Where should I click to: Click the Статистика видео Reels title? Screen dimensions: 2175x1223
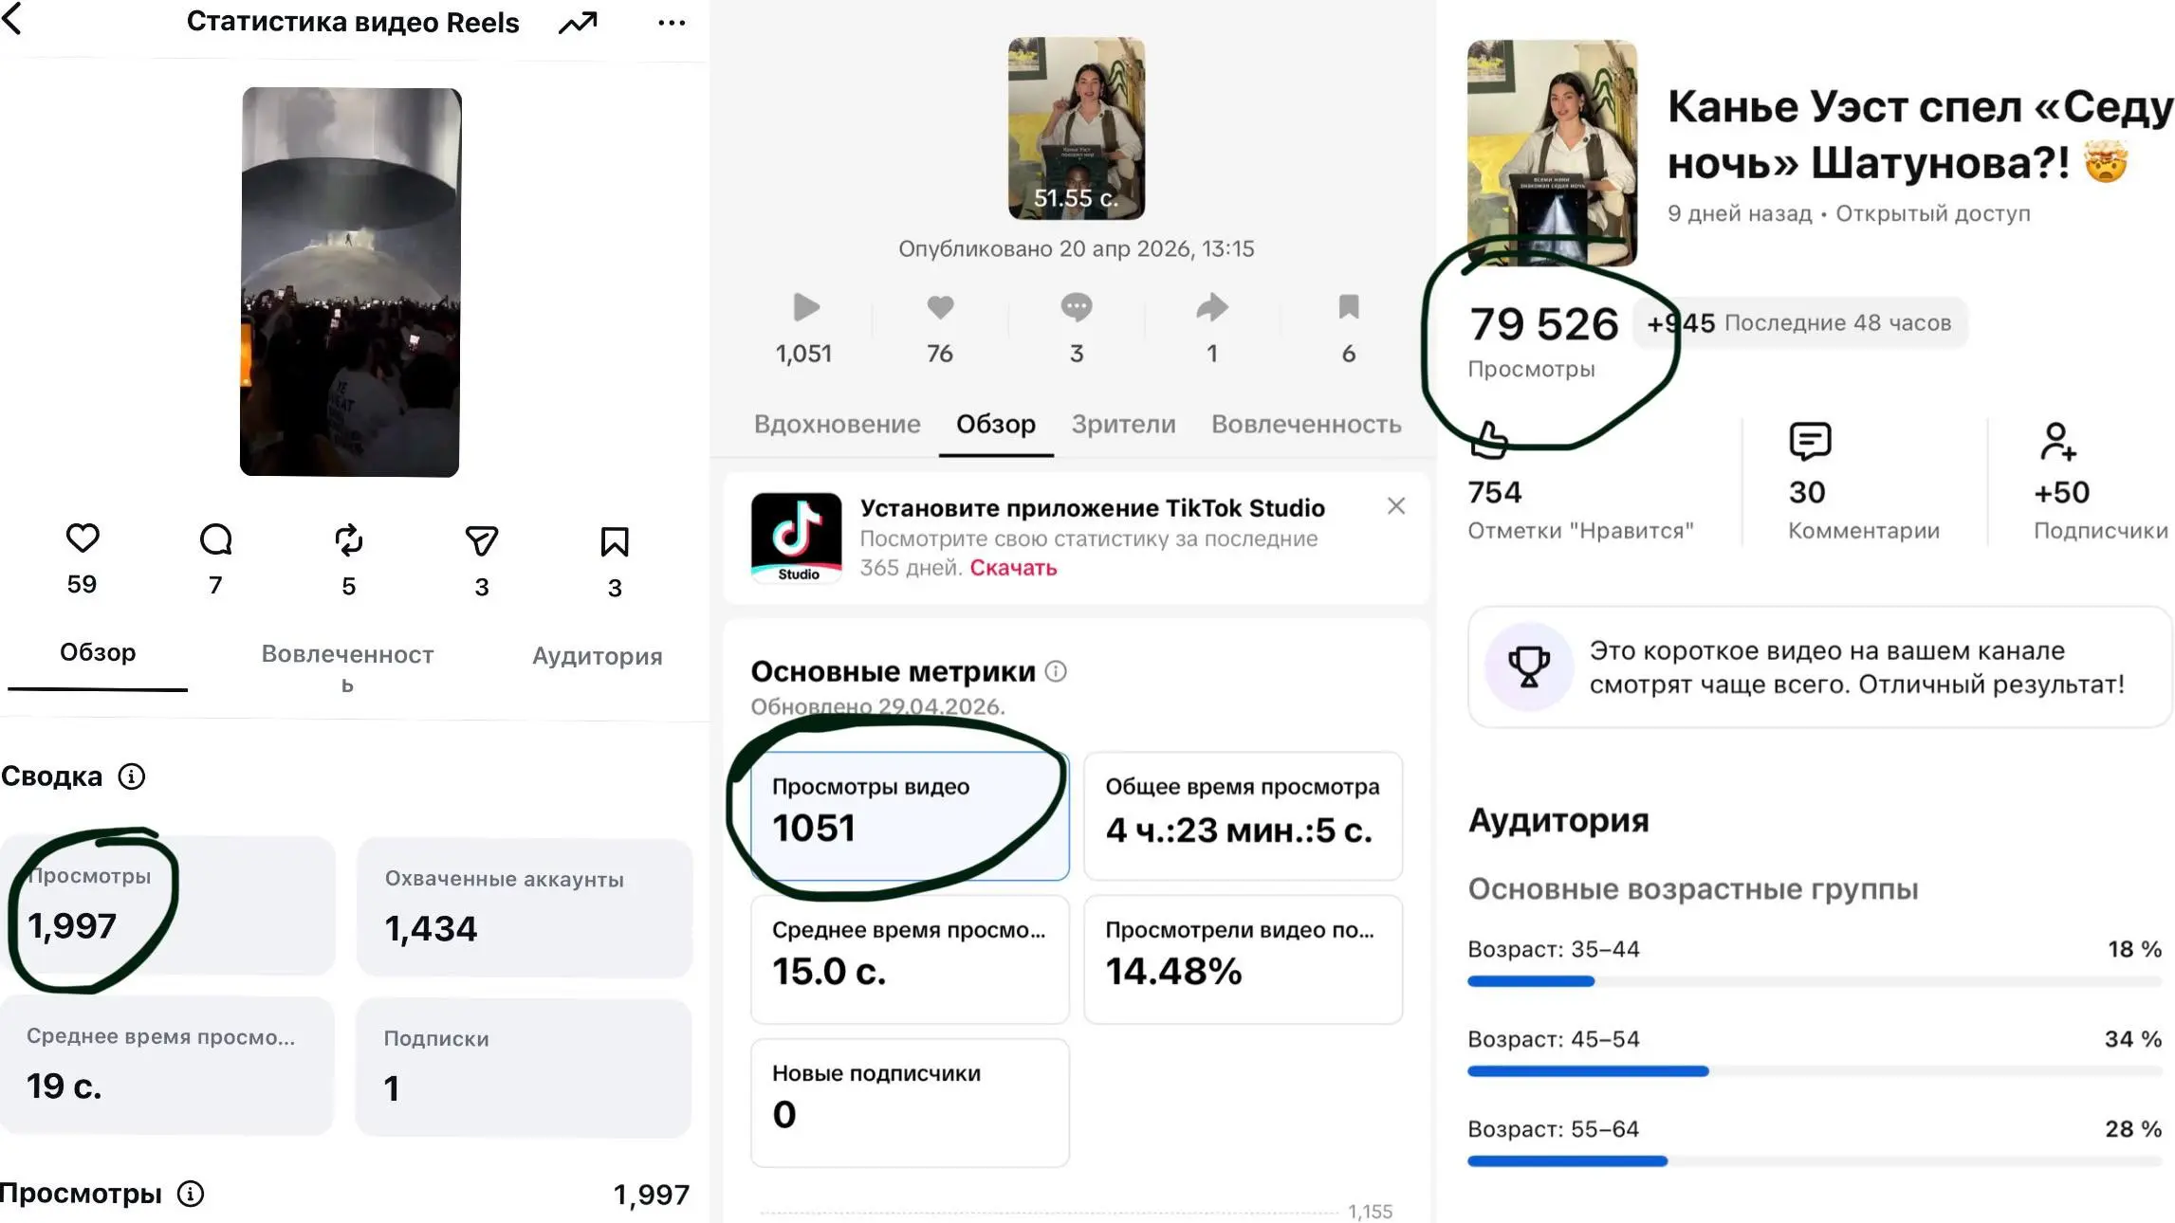point(353,23)
